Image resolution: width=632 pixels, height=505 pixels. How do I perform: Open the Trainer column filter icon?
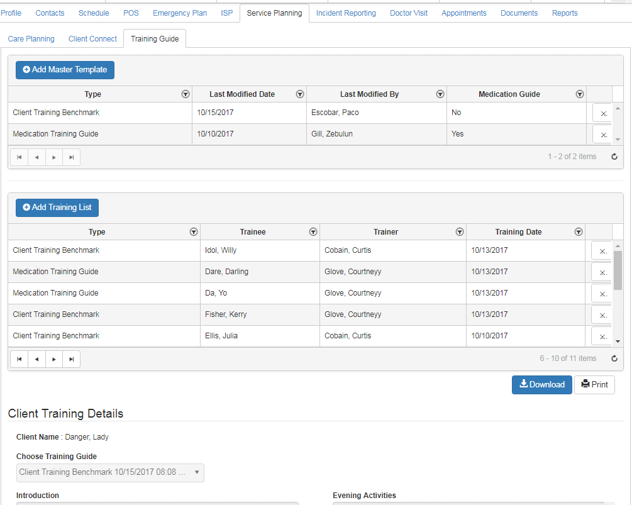coord(459,231)
